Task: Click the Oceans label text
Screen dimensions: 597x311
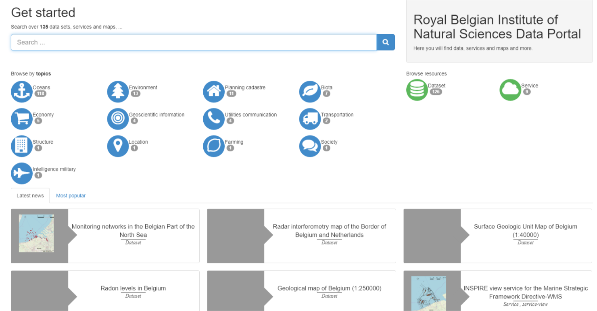Action: pos(42,88)
